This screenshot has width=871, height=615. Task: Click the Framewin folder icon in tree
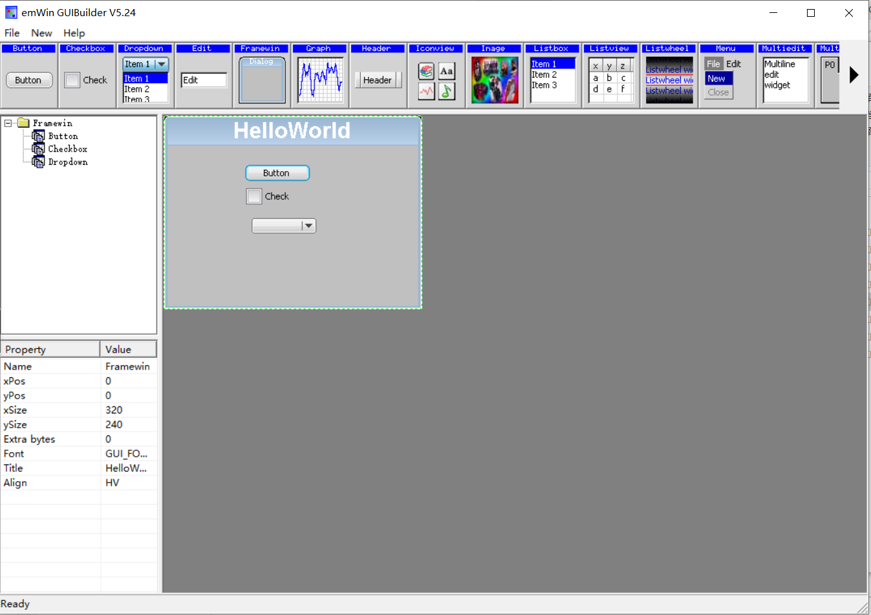[x=24, y=123]
